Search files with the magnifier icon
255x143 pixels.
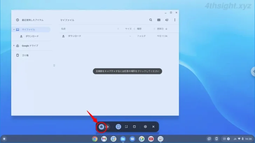[x=151, y=20]
